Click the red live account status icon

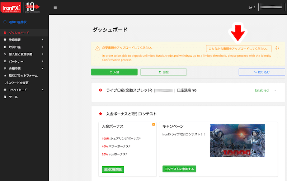coord(100,90)
